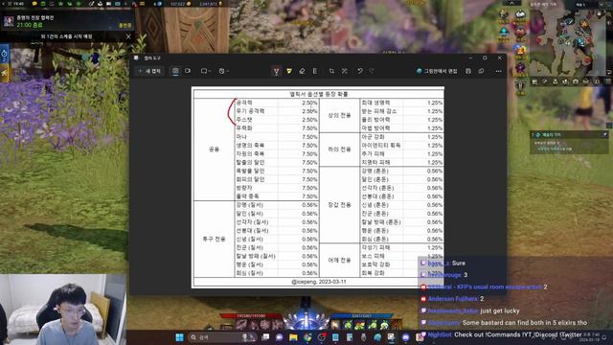
Task: Undo the last annotation
Action: [360, 71]
